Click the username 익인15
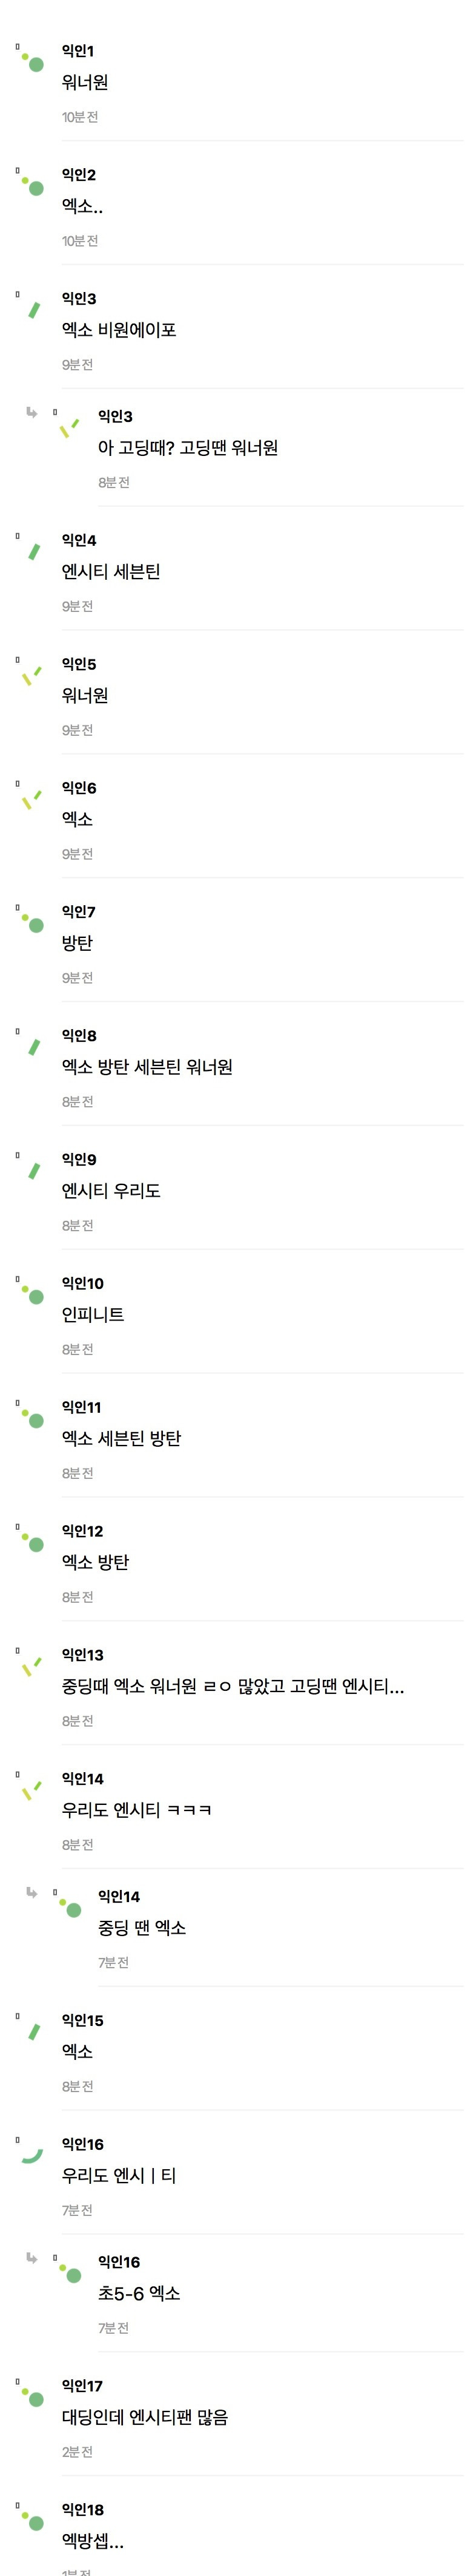This screenshot has width=476, height=2576. [82, 2020]
